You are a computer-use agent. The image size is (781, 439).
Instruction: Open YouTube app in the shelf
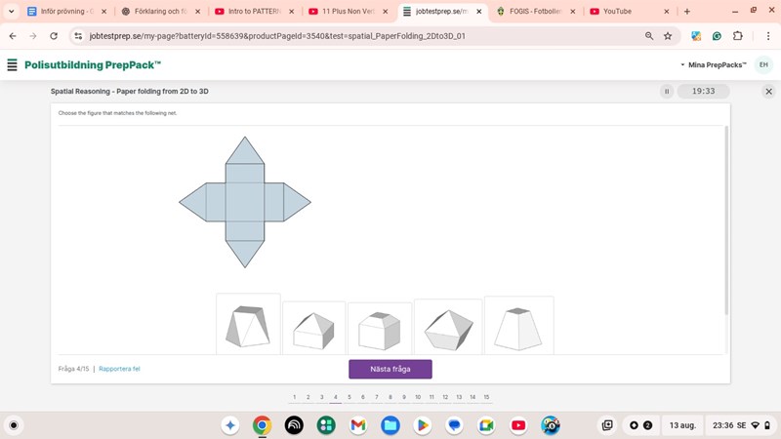518,425
